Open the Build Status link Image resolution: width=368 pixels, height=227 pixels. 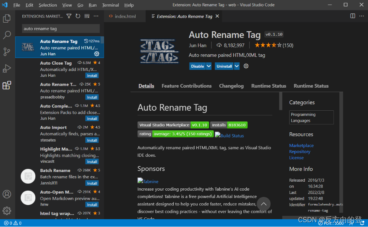[x=229, y=135]
